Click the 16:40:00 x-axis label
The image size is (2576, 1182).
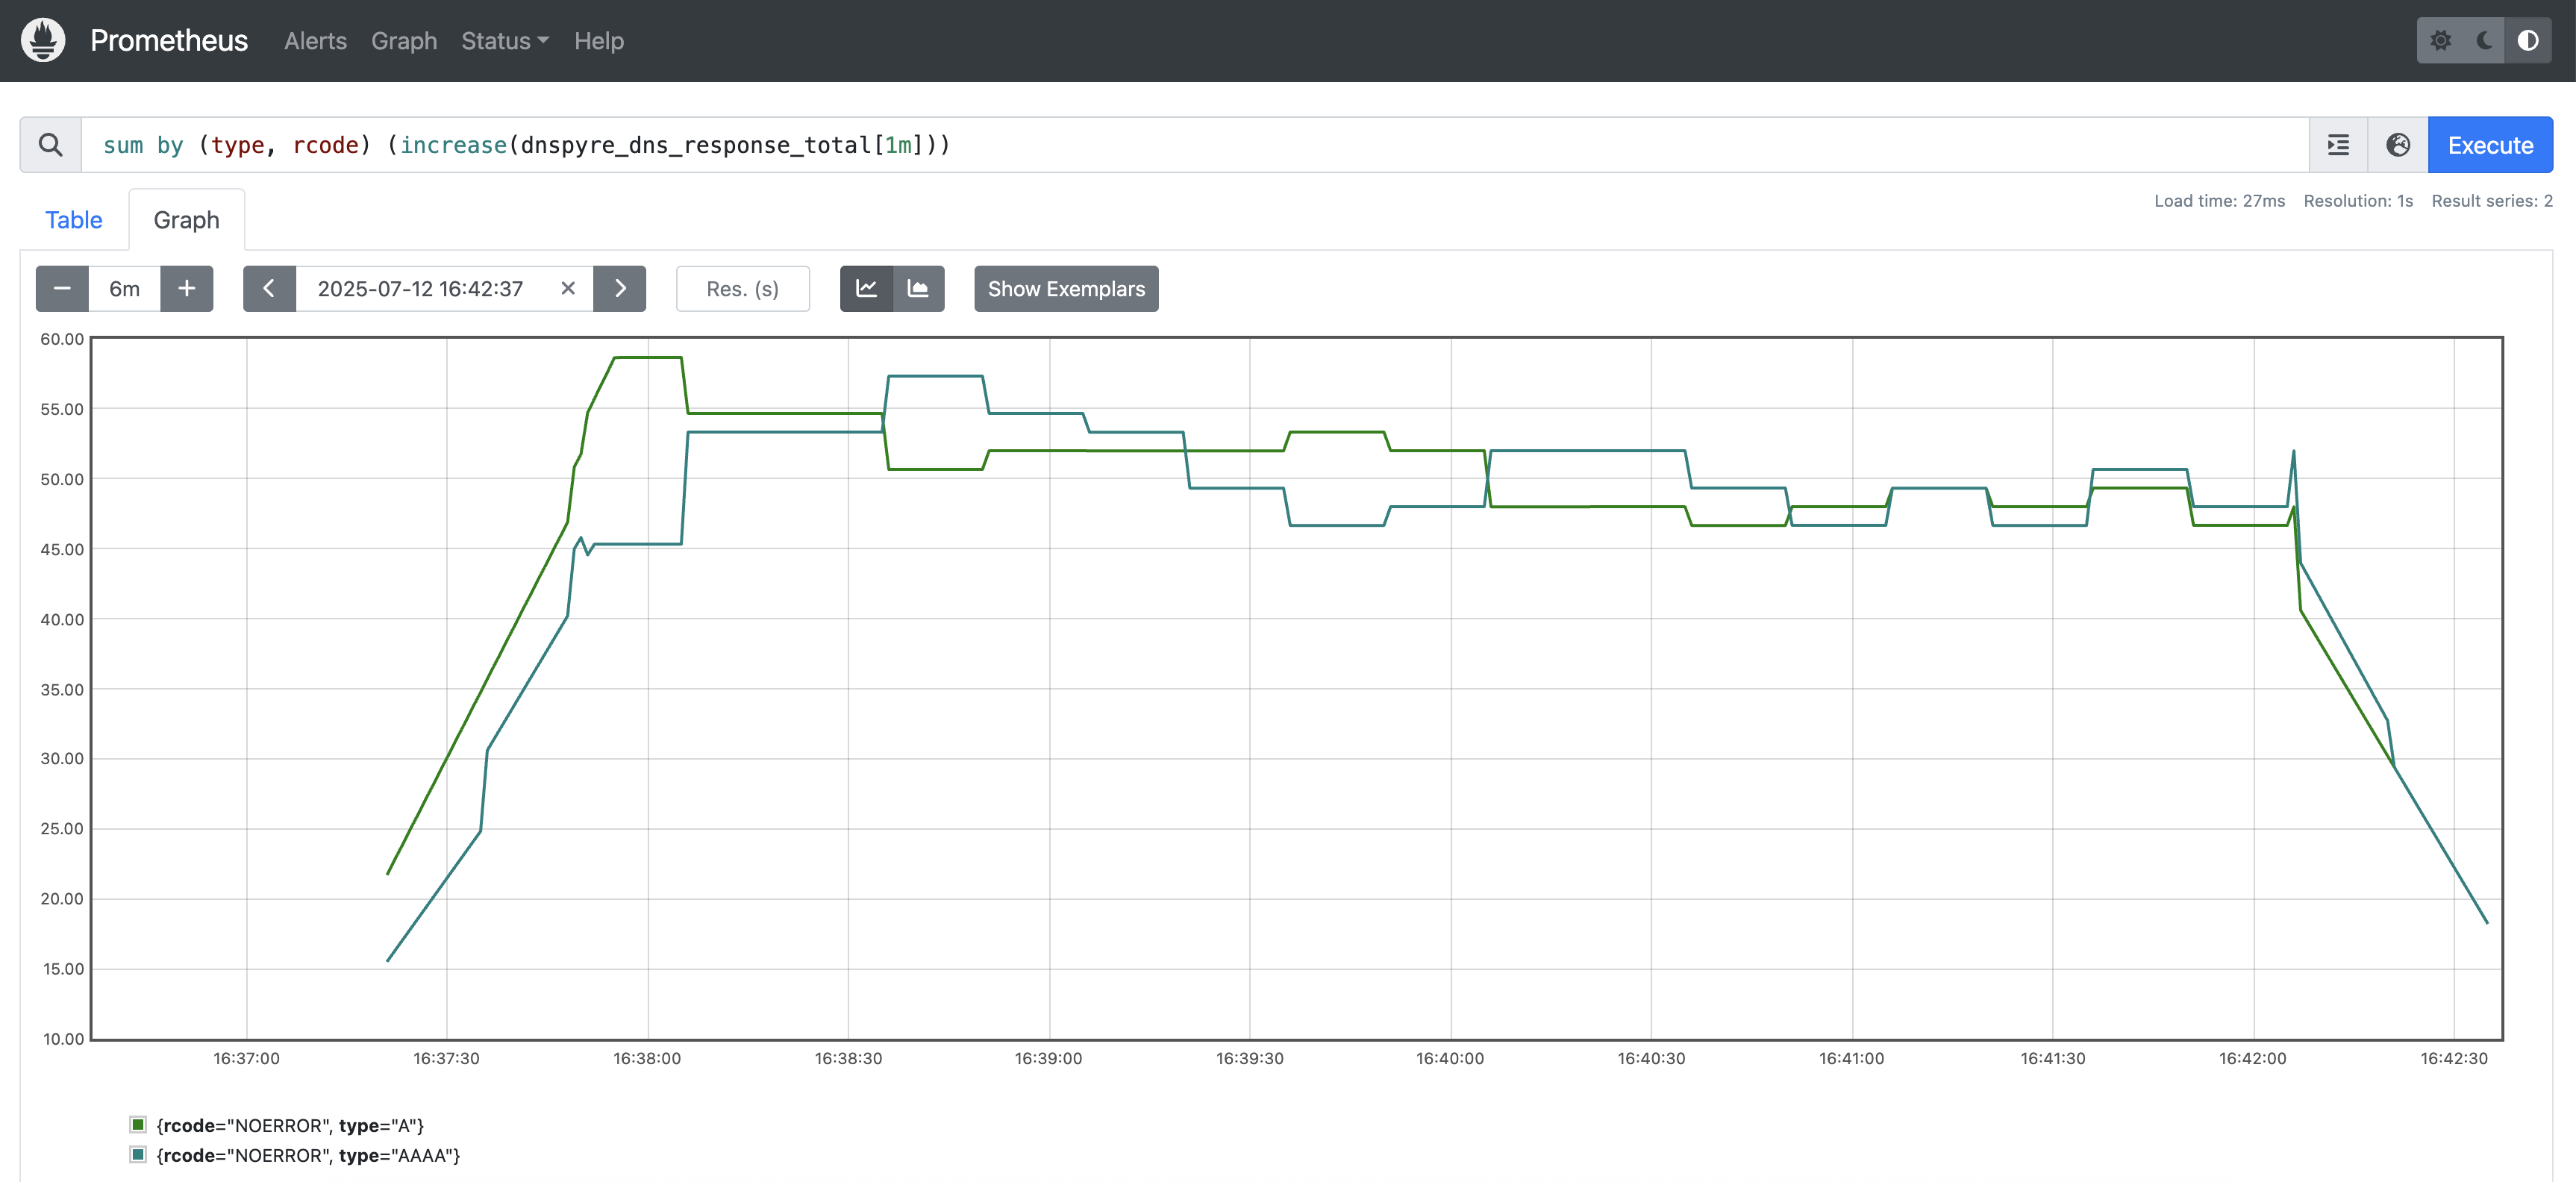tap(1450, 1058)
